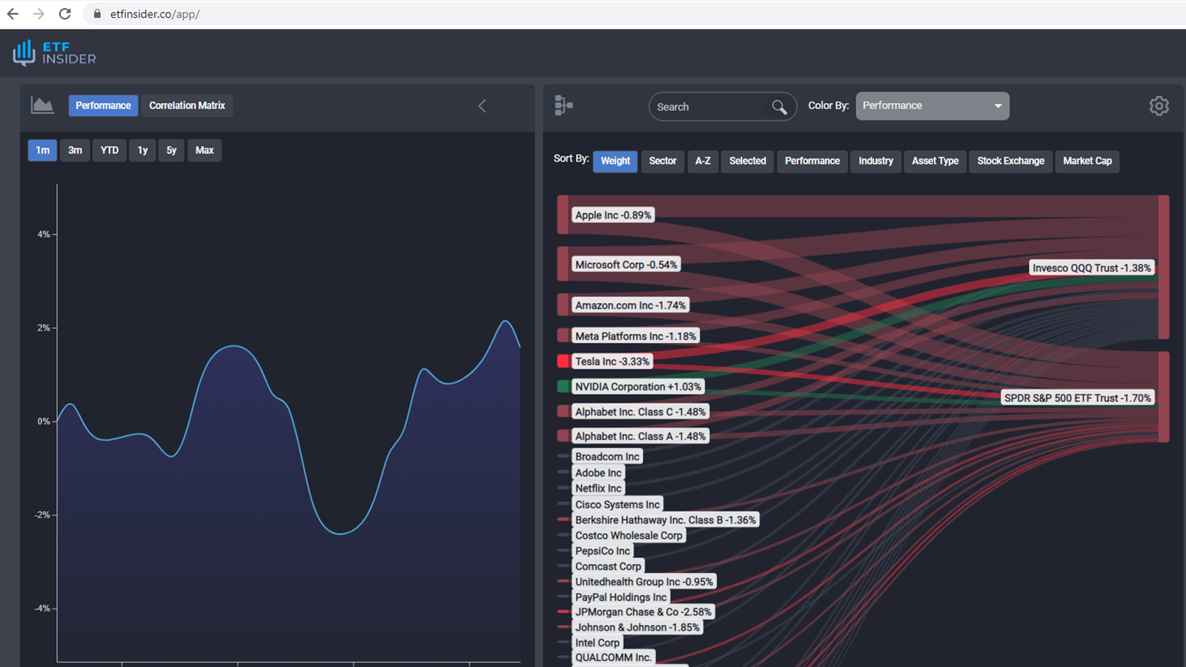Click the Apple Inc weight bar node
The width and height of the screenshot is (1186, 667).
563,215
